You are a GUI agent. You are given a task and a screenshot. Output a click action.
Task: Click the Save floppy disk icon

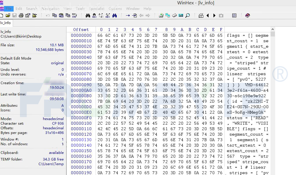coord(14,15)
